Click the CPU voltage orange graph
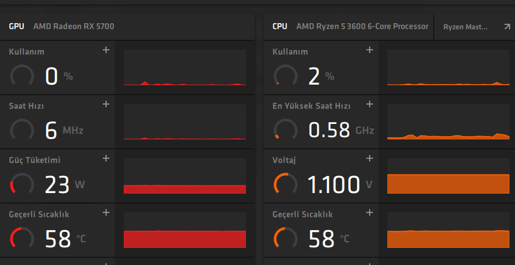This screenshot has width=515, height=265. pos(448,176)
